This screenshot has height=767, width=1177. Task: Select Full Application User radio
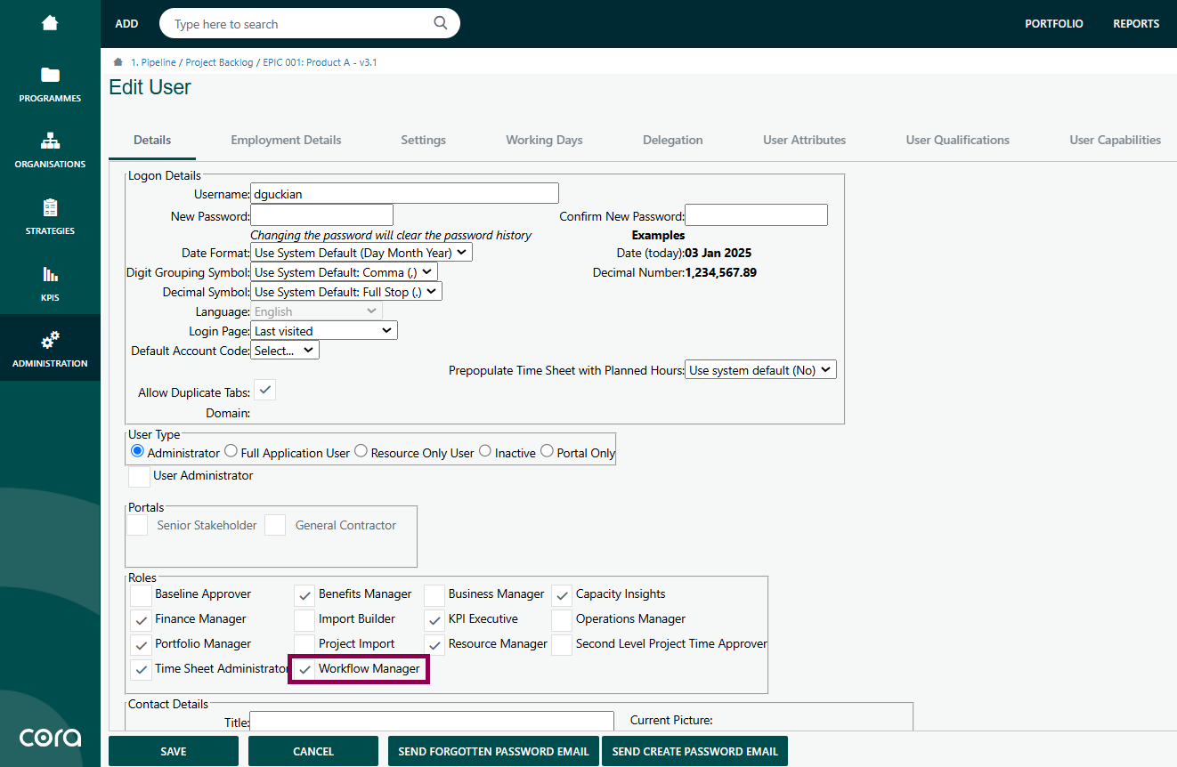[231, 451]
